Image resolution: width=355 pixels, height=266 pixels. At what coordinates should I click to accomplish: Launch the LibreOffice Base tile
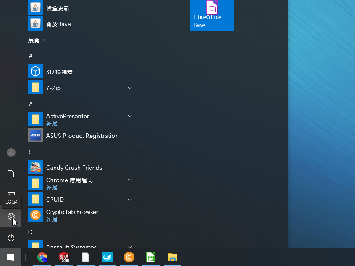tap(212, 15)
